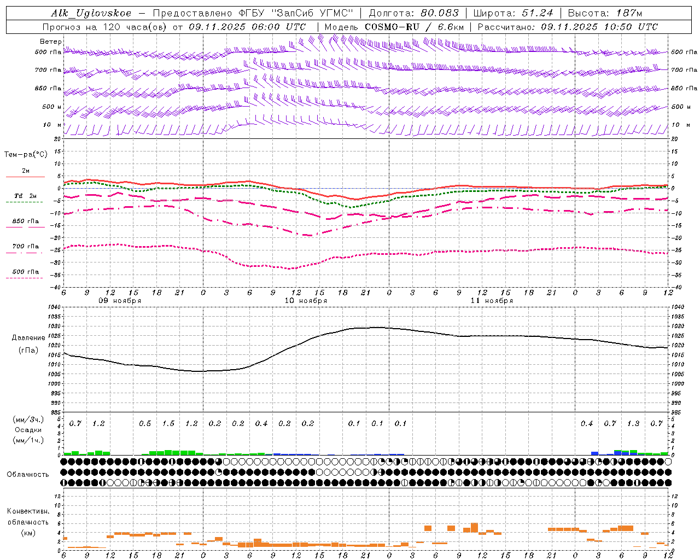Click the (мм/1ч.) units label
This screenshot has width=700, height=560.
coord(28,440)
